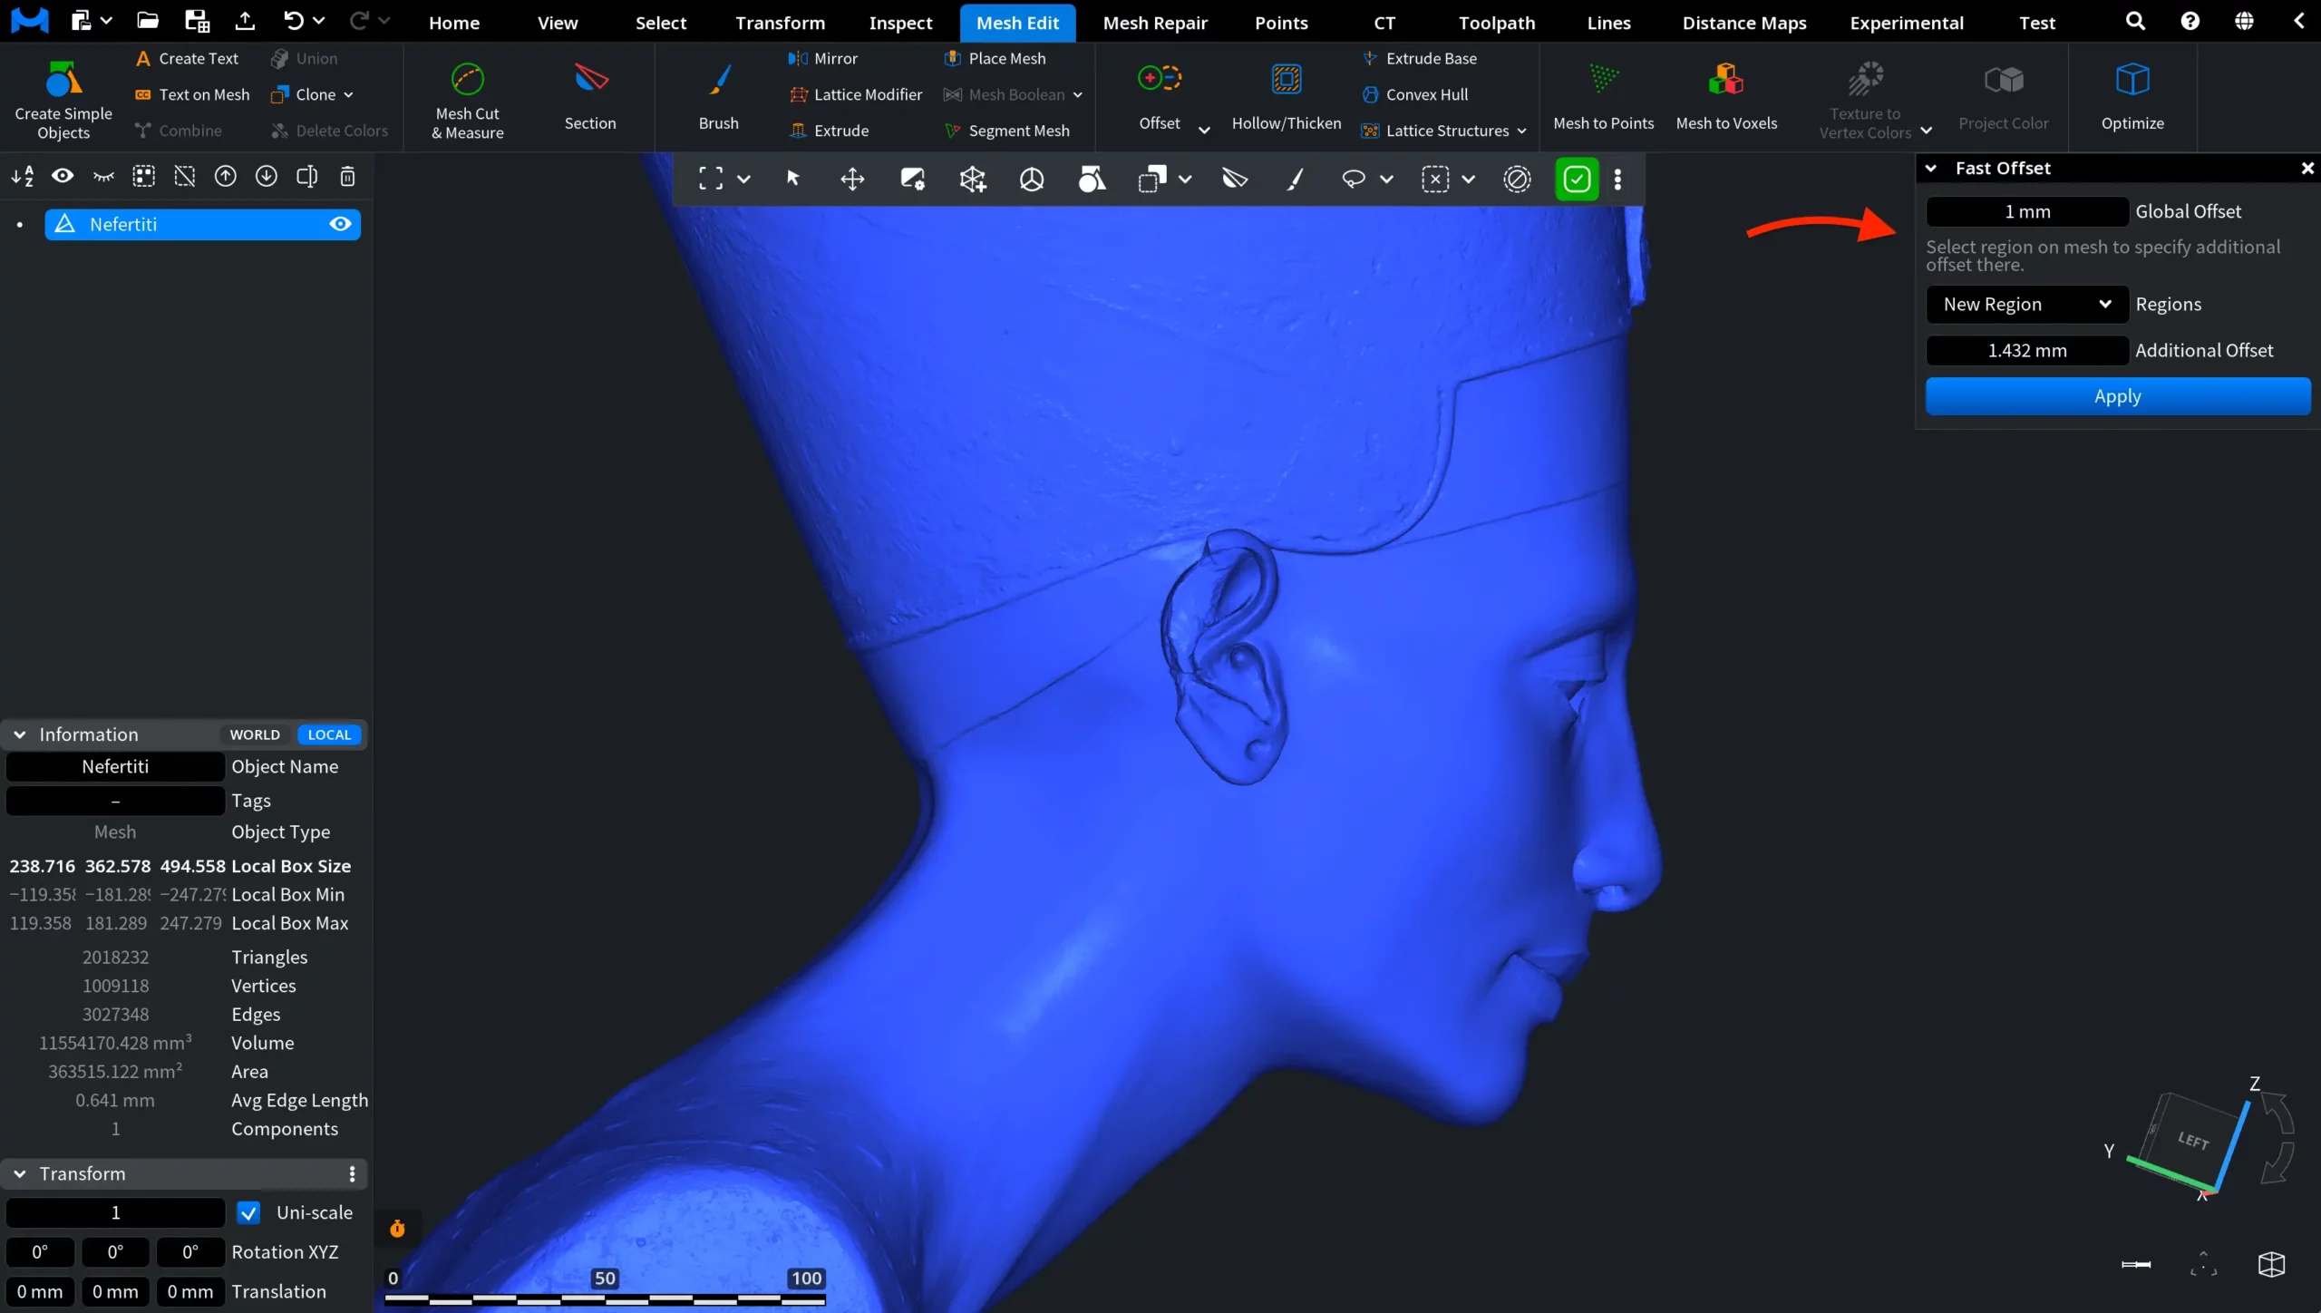2321x1313 pixels.
Task: Select the move gizmo tool in viewport toolbar
Action: point(852,179)
